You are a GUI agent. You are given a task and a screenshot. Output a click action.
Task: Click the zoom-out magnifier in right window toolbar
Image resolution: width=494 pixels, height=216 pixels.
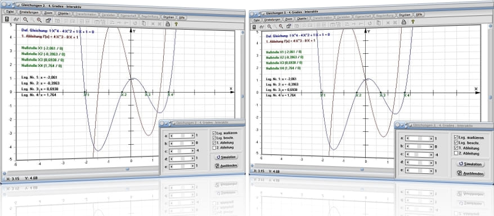(x=270, y=26)
